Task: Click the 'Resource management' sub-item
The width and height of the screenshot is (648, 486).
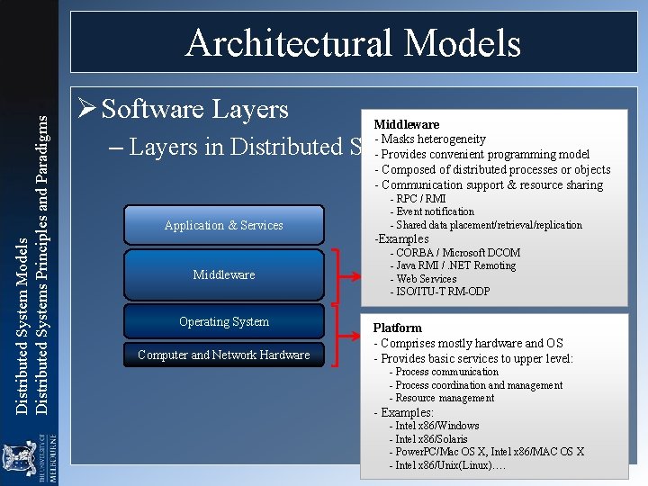Action: (x=441, y=398)
